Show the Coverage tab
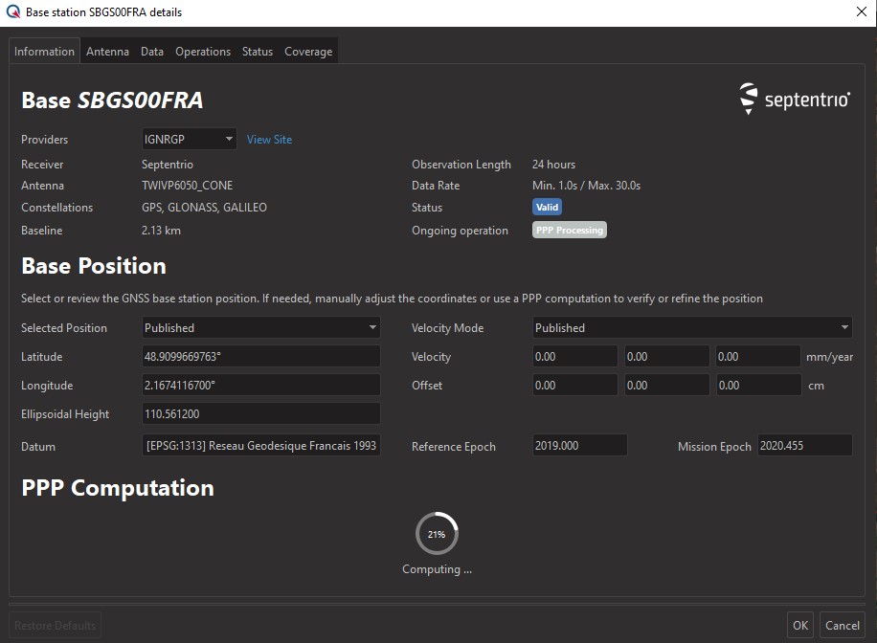 (x=308, y=52)
